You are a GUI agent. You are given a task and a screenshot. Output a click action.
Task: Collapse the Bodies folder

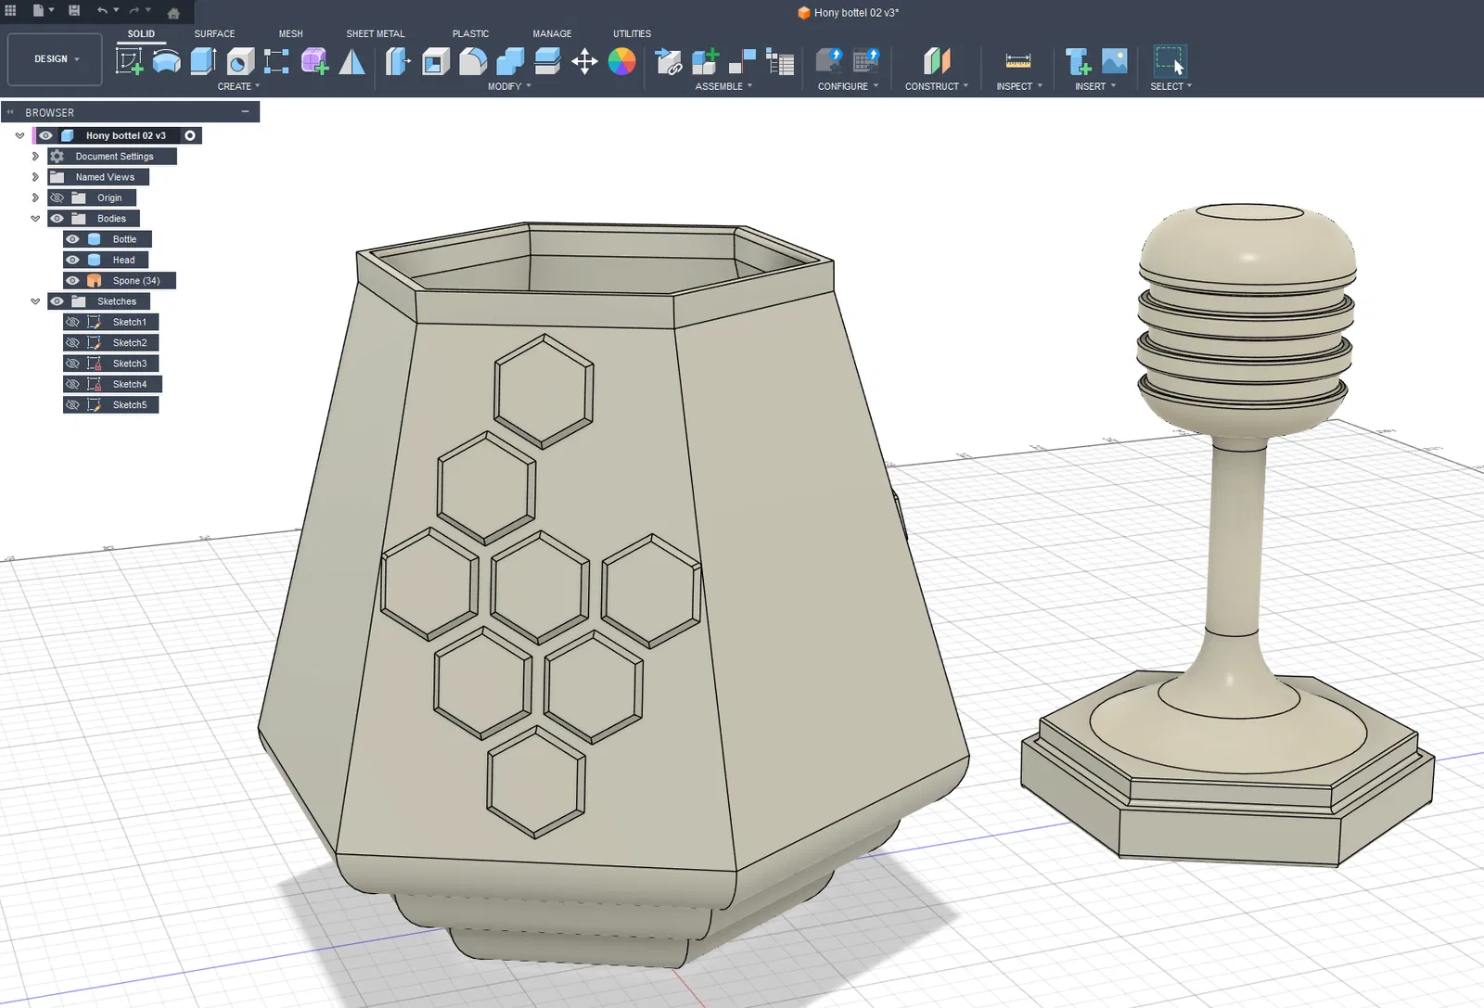pyautogui.click(x=35, y=219)
